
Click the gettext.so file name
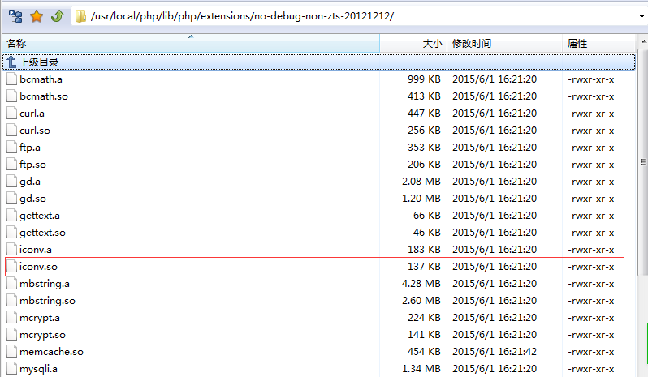[42, 233]
